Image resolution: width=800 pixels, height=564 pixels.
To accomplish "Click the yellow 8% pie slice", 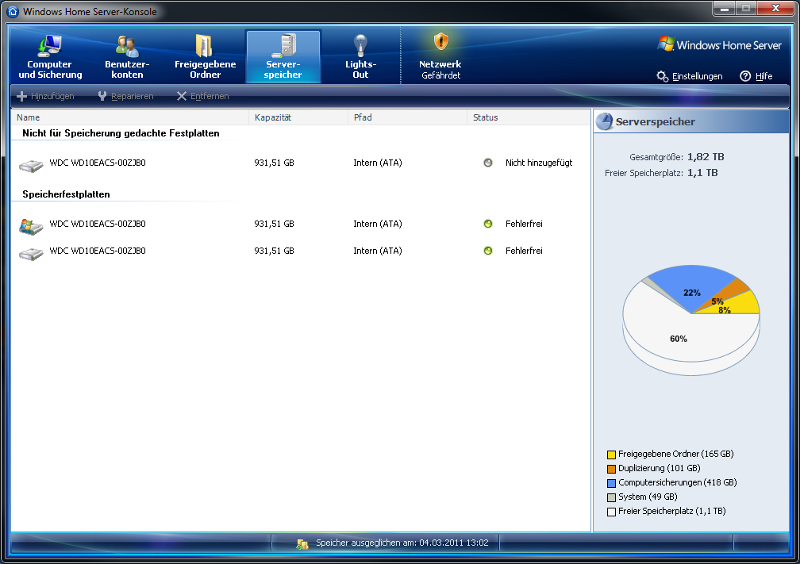I will pos(740,305).
